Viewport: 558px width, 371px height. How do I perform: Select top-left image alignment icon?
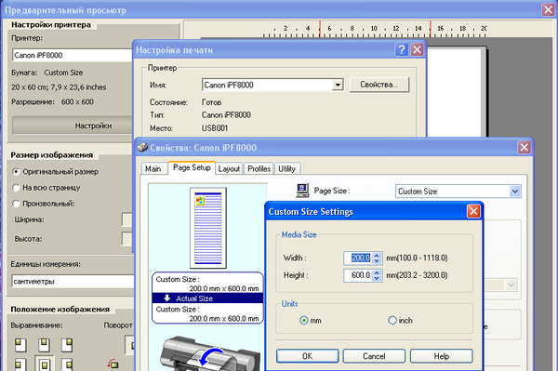[x=20, y=345]
